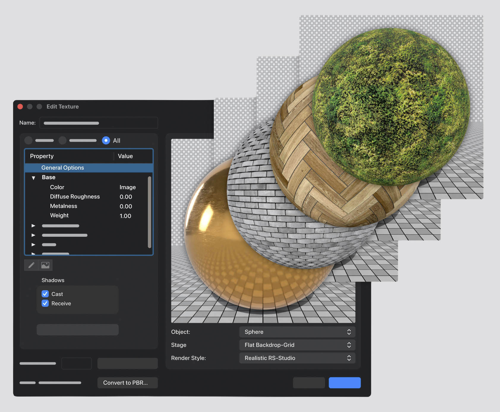500x412 pixels.
Task: Uncheck the Receive shadows checkbox
Action: (x=45, y=303)
